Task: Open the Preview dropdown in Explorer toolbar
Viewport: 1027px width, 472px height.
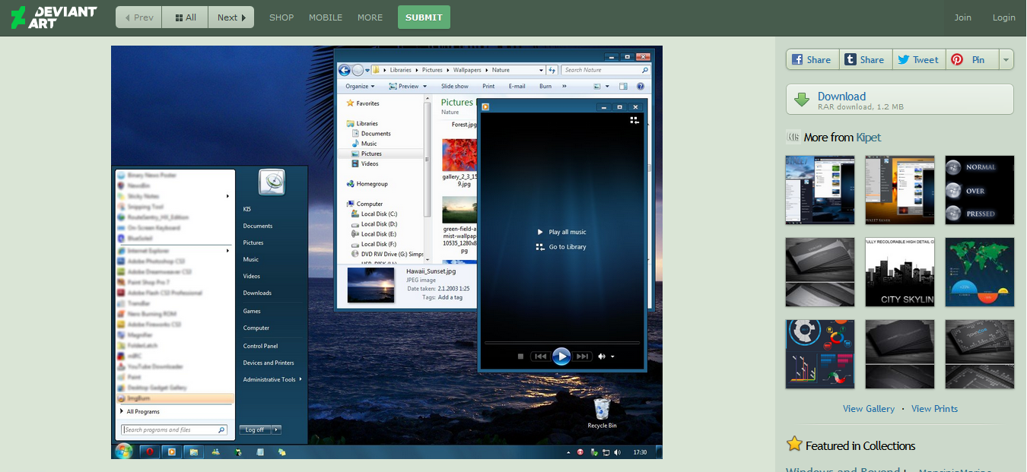Action: [x=408, y=87]
